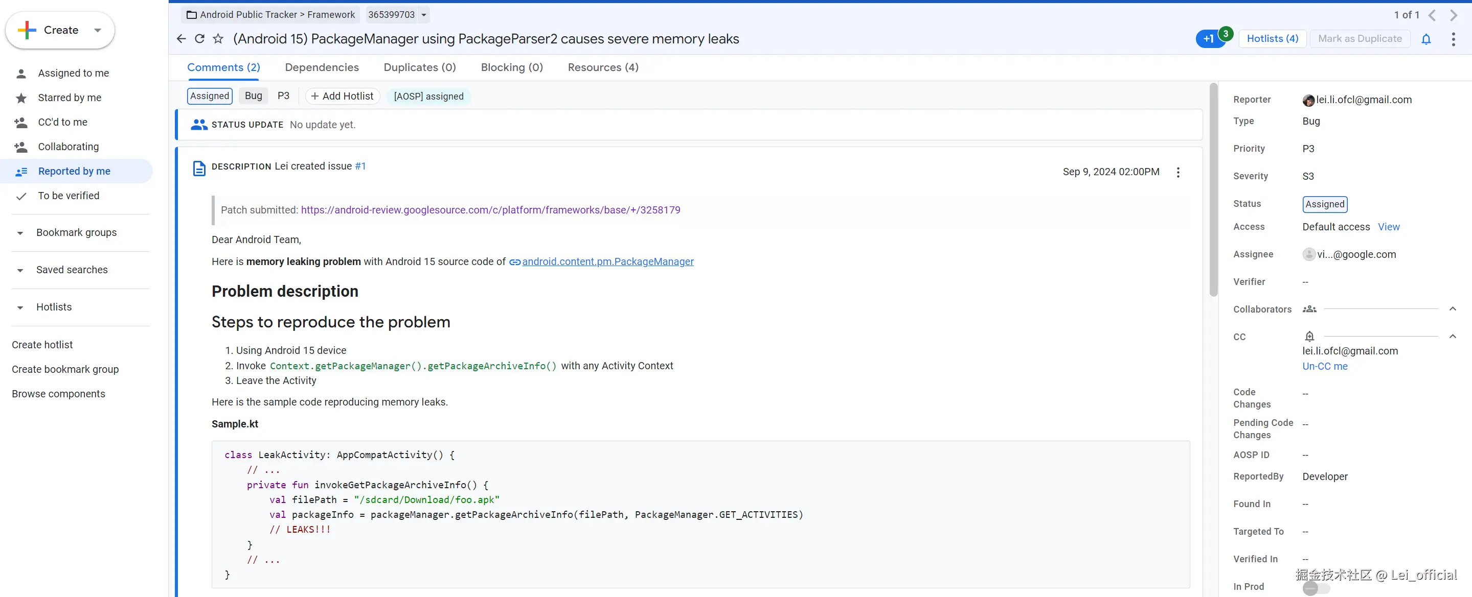Go back using the left arrow icon

[181, 39]
